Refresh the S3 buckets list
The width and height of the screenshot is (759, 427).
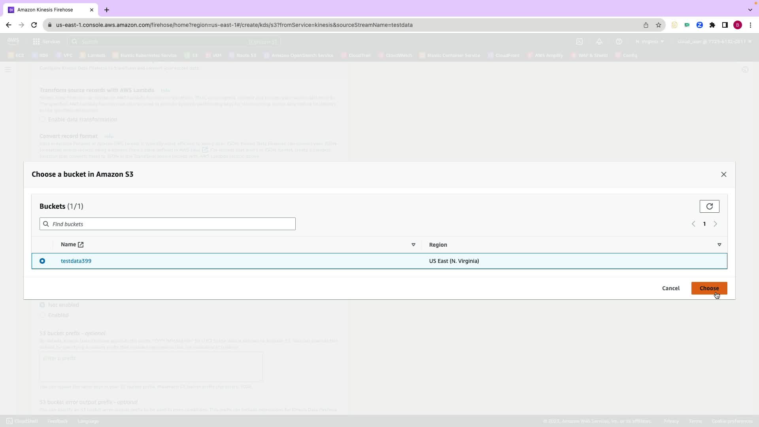click(x=709, y=206)
